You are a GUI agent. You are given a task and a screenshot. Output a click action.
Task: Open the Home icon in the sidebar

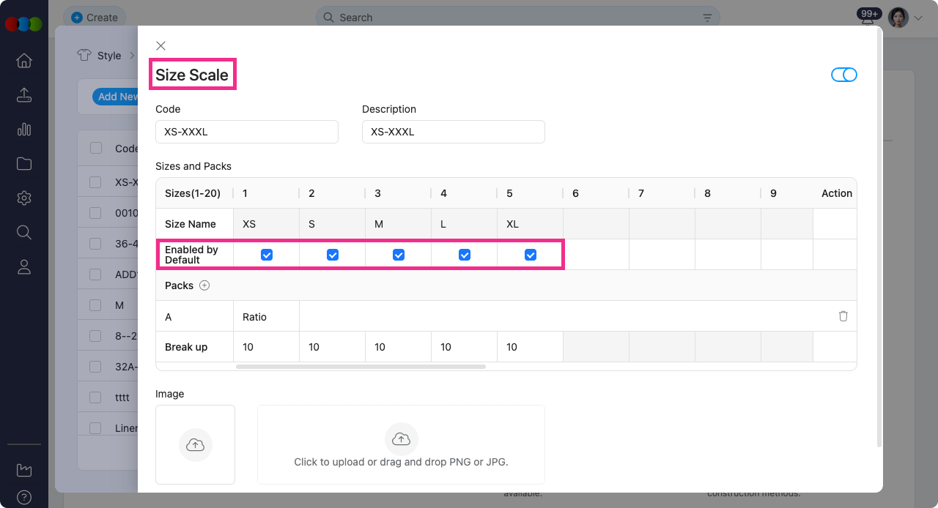(x=24, y=61)
